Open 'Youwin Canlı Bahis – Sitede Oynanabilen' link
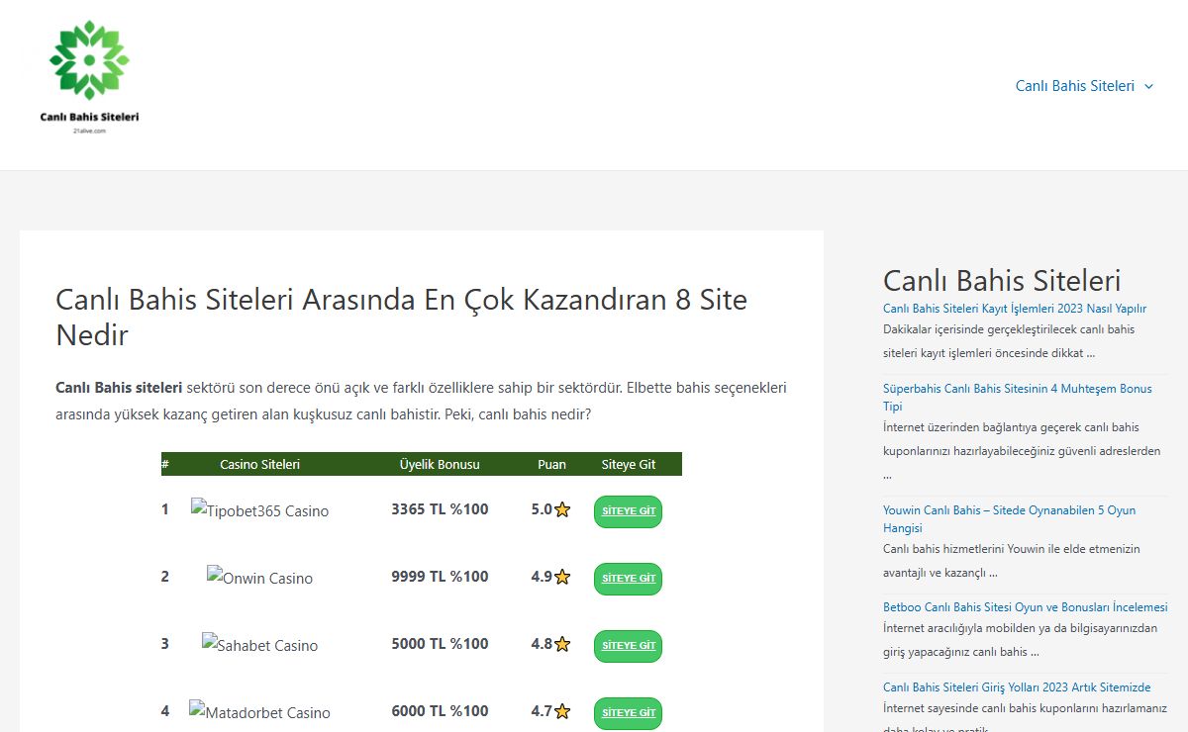Screen dimensions: 1188x732 click(x=1010, y=519)
